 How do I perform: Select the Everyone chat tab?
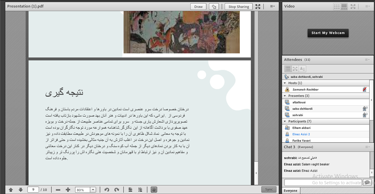click(x=290, y=191)
